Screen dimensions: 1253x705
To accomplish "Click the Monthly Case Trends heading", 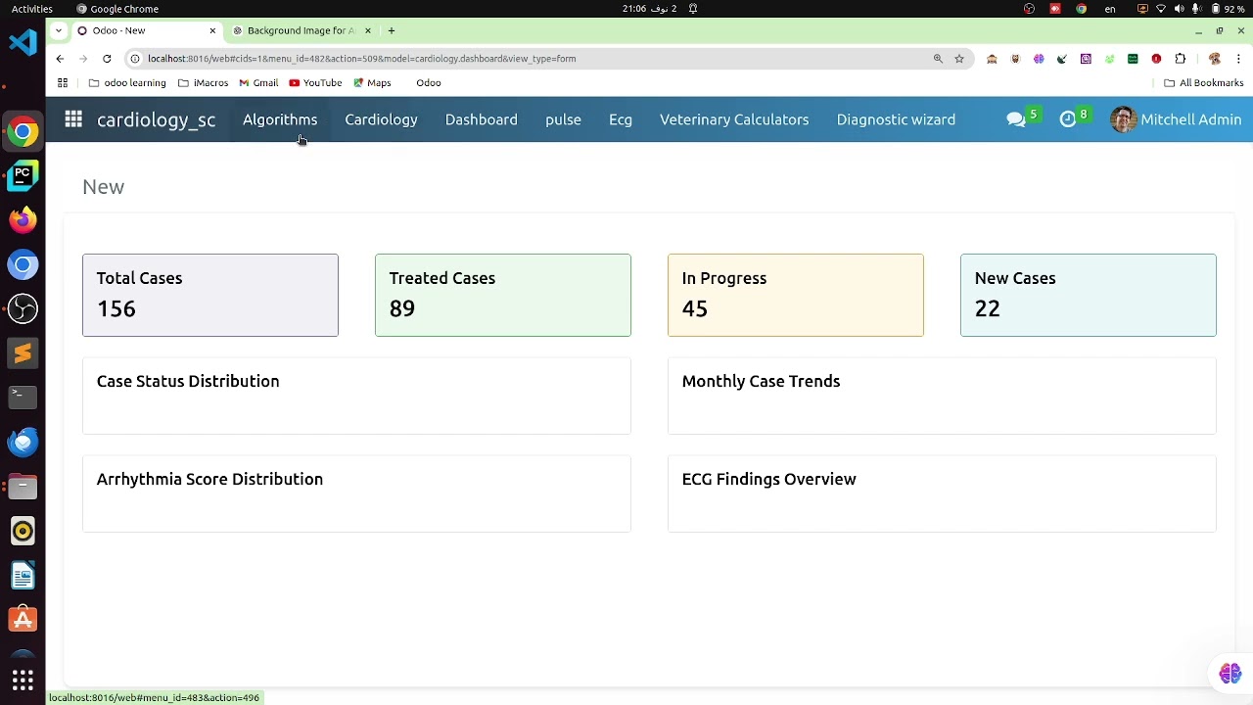I will click(761, 381).
